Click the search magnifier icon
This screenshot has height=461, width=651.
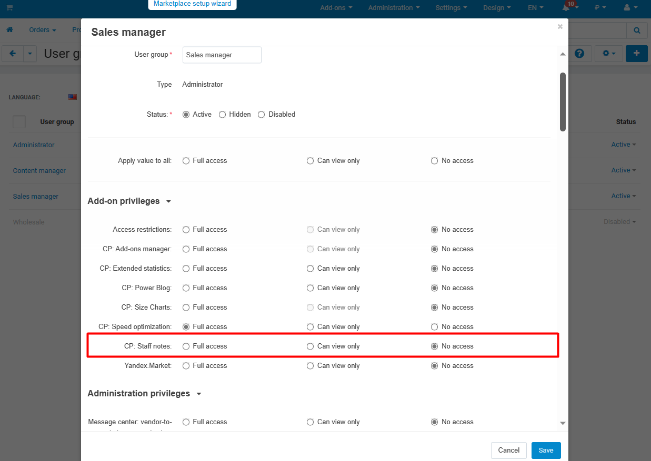(x=637, y=30)
